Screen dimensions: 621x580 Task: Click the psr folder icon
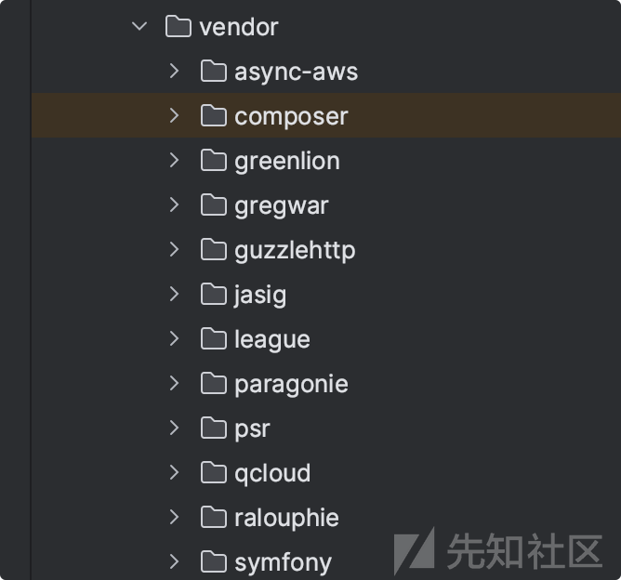tap(214, 428)
